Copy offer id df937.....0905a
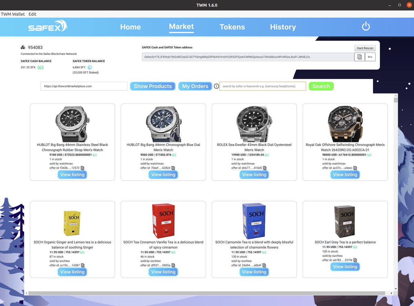The width and height of the screenshot is (414, 306). tap(173, 265)
